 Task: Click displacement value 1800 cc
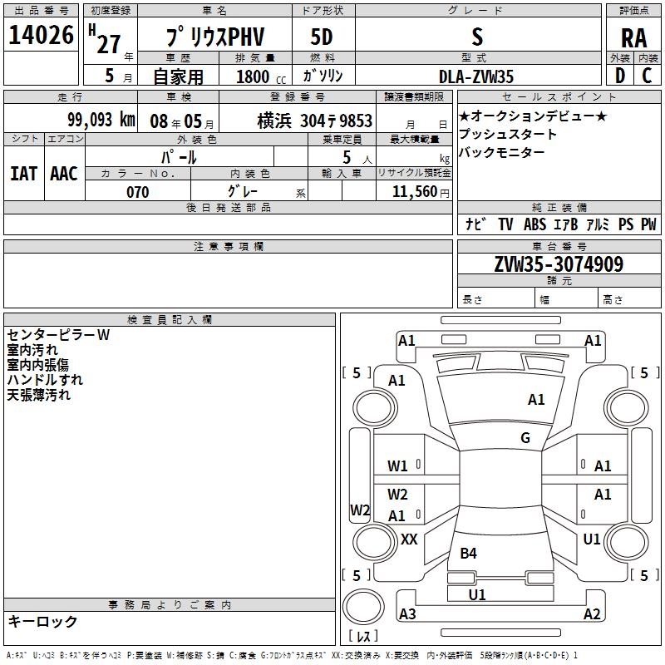(x=261, y=76)
